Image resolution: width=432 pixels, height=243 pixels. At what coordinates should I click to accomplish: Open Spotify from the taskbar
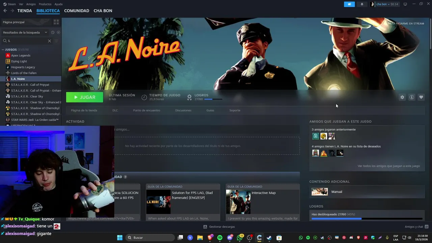(220, 238)
